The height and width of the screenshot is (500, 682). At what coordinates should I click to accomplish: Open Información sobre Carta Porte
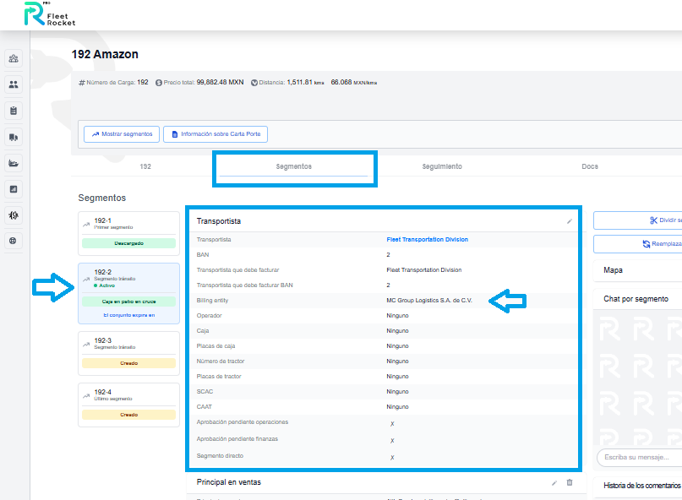216,134
